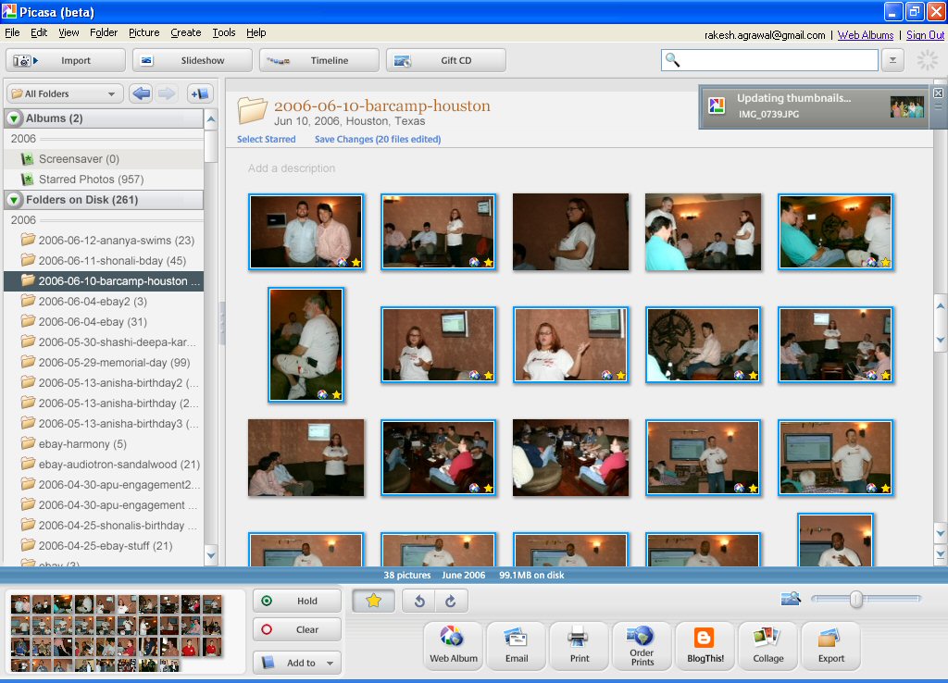Click the BlogThis! icon
Viewport: 948px width, 683px height.
(705, 645)
